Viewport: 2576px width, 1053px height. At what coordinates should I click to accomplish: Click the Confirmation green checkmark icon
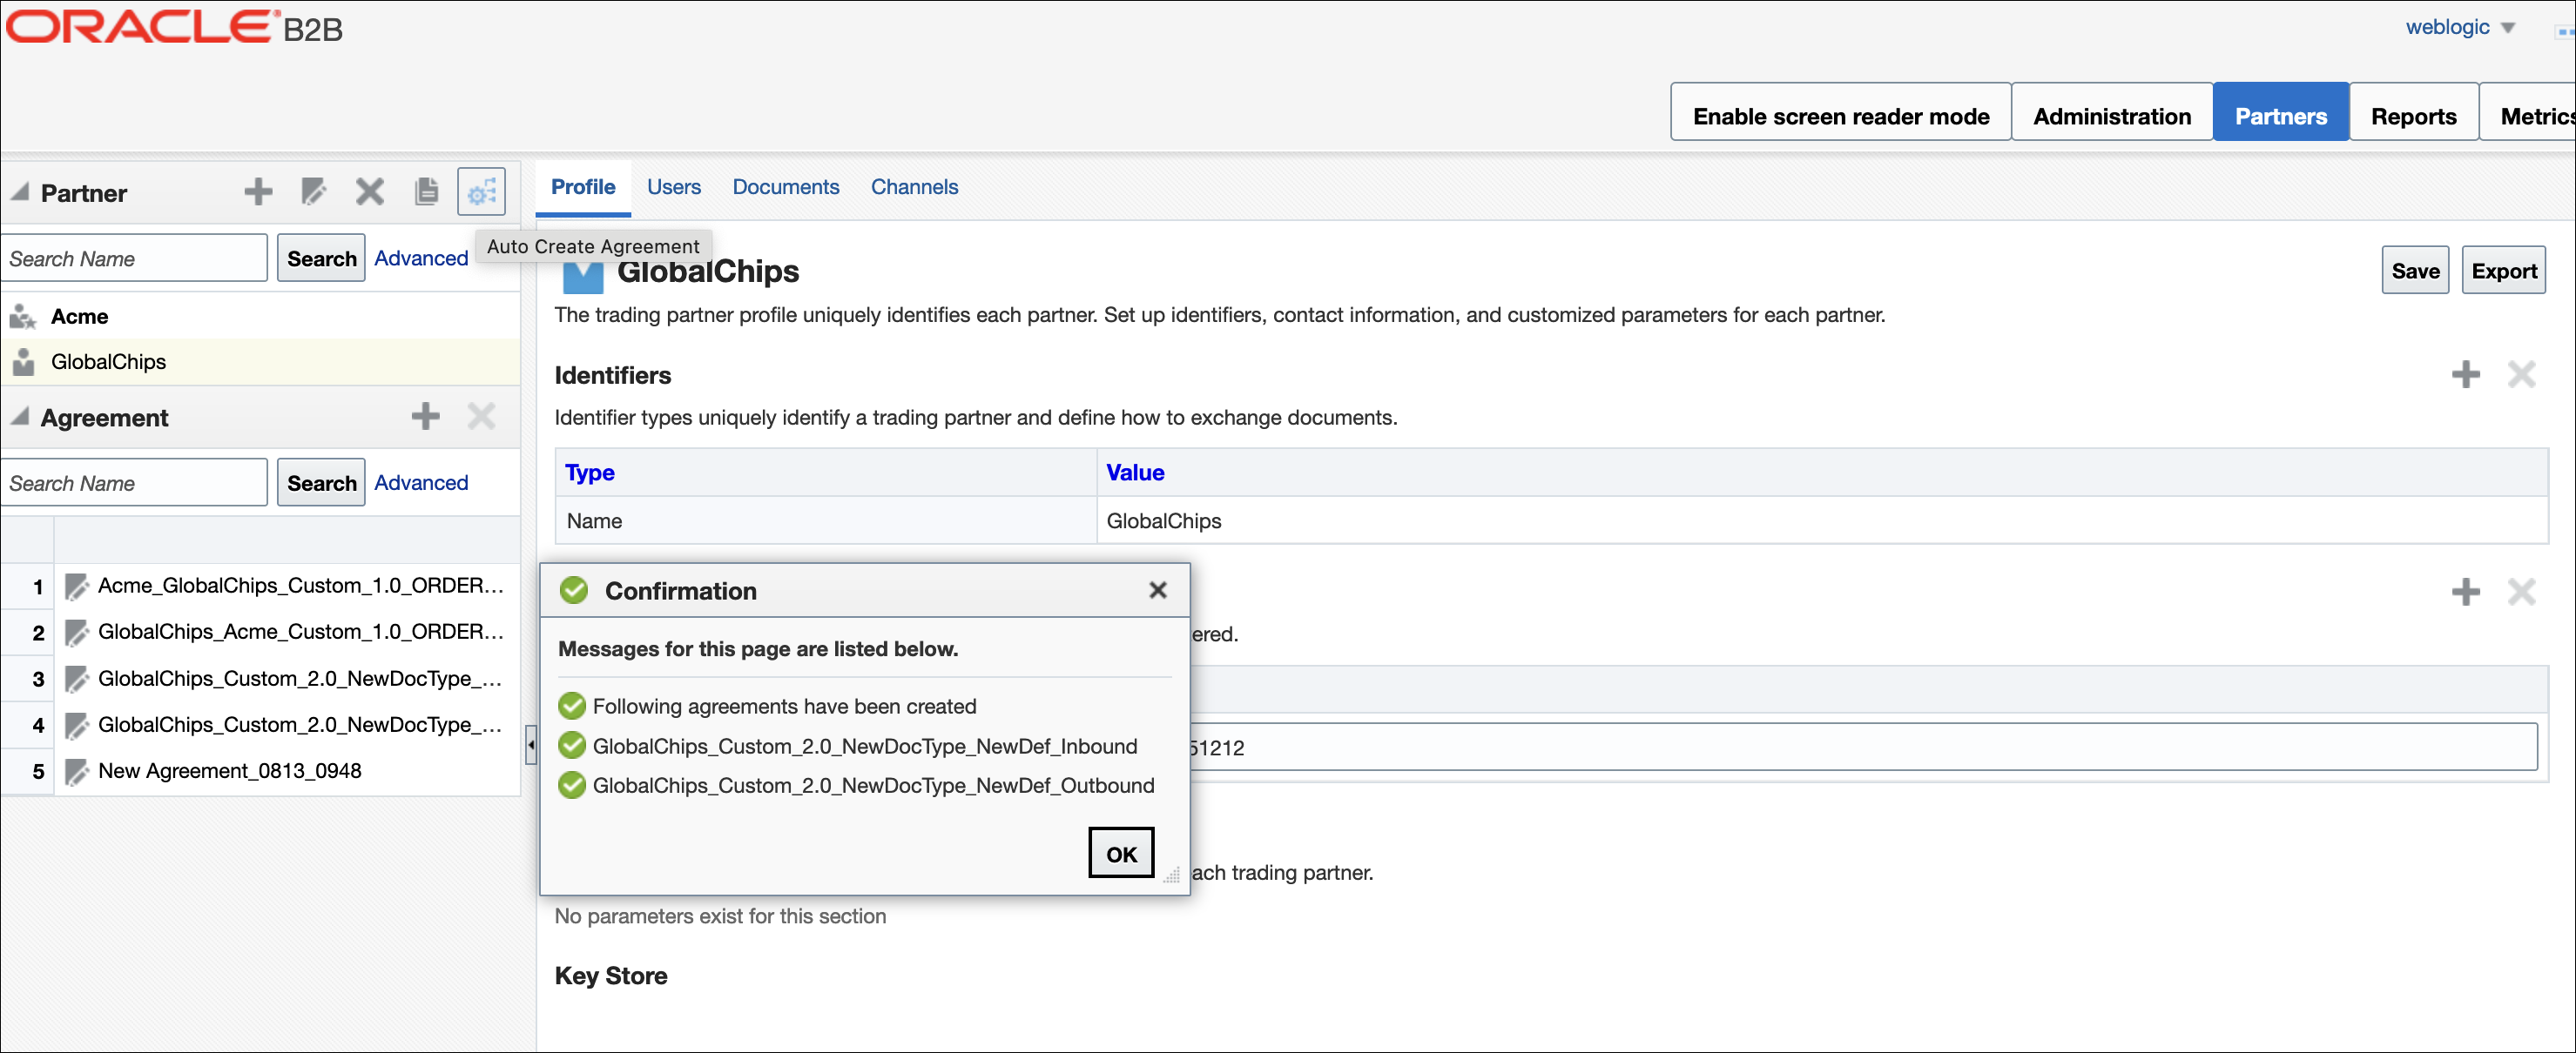pos(574,590)
